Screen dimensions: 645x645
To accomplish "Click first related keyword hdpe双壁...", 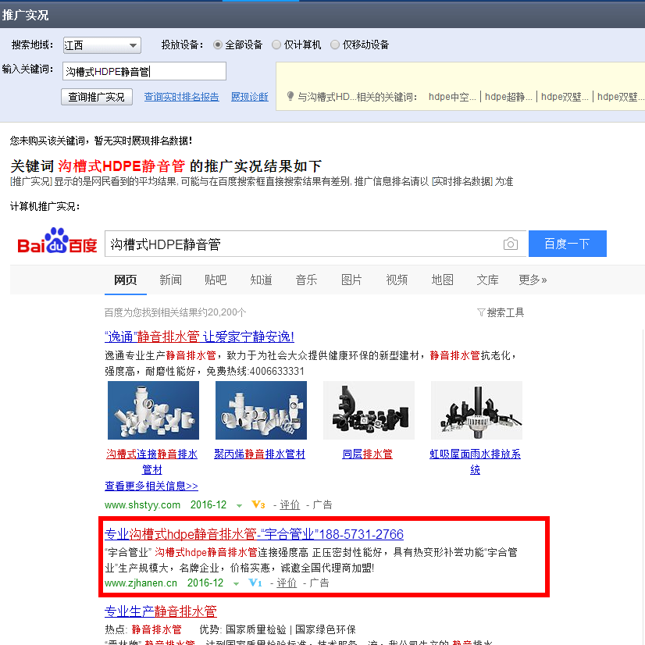I will click(x=565, y=97).
